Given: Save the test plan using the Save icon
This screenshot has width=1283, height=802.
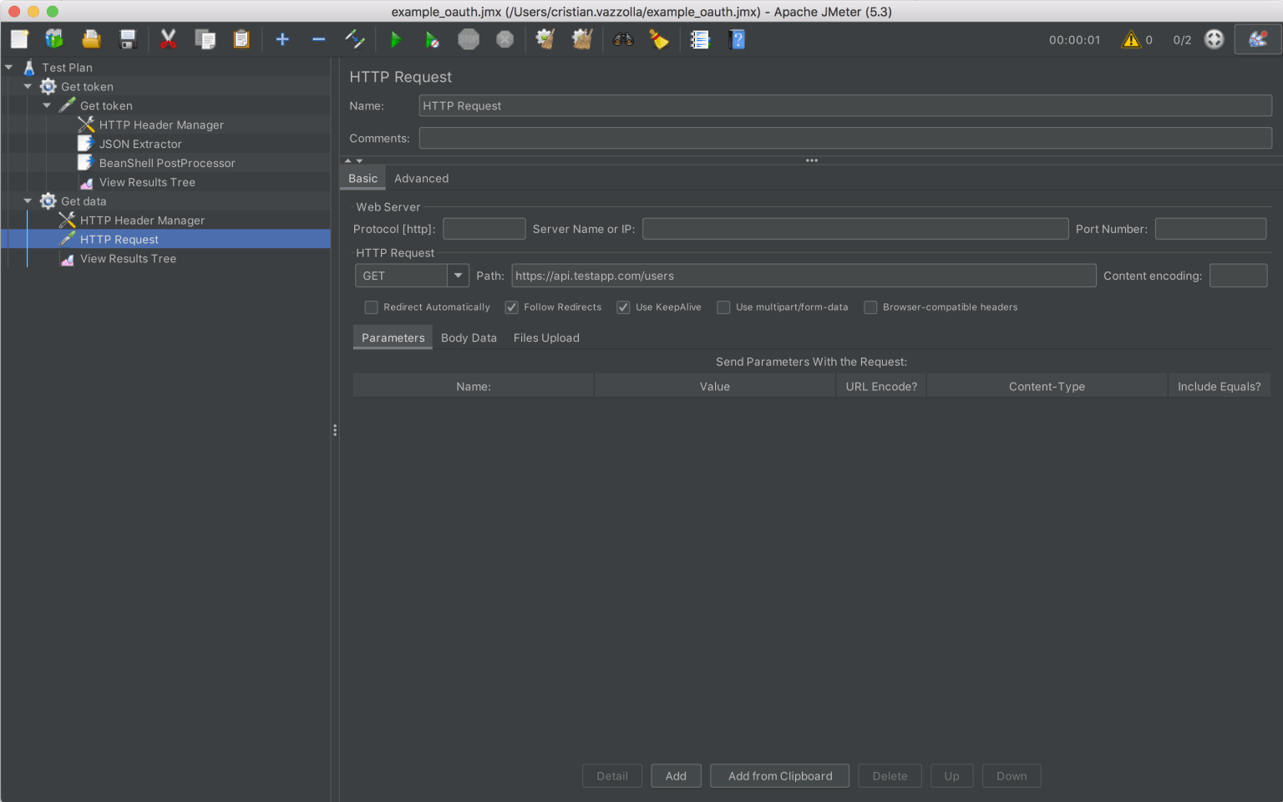Looking at the screenshot, I should 128,39.
